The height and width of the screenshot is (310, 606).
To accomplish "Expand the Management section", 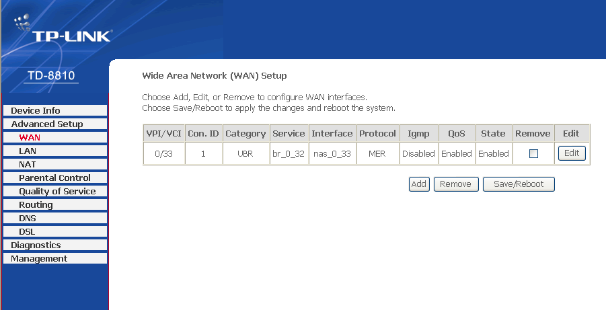I will [39, 258].
